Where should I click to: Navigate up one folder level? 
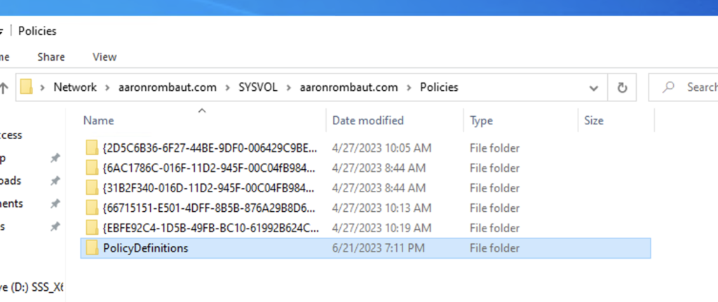4,88
